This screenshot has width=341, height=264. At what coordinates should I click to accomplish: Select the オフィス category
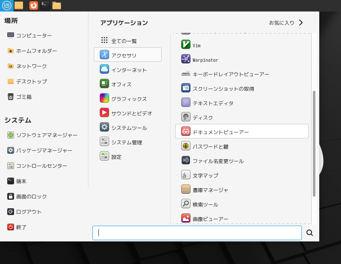[x=127, y=84]
